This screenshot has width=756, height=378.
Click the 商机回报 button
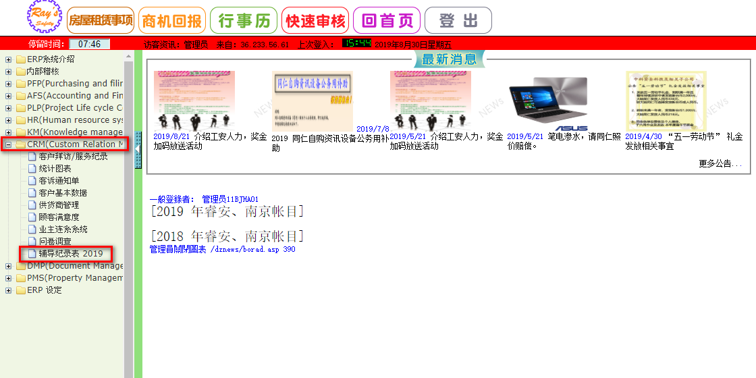[171, 21]
